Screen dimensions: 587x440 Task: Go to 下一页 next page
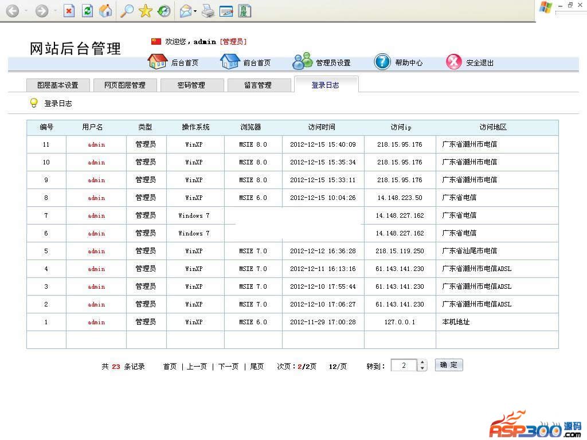228,366
